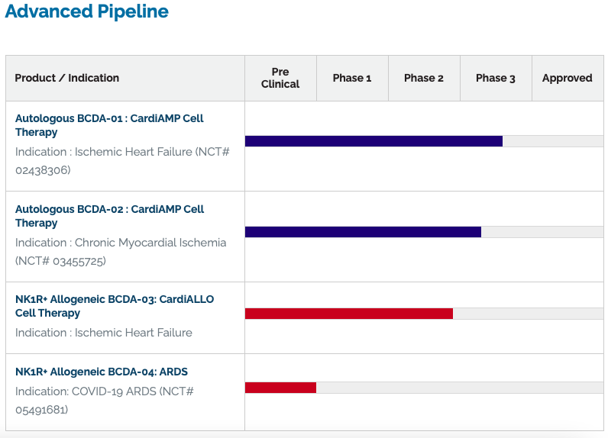Click the COVID-19 ARDS indication text
Screen dimensions: 608x438
click(x=105, y=401)
